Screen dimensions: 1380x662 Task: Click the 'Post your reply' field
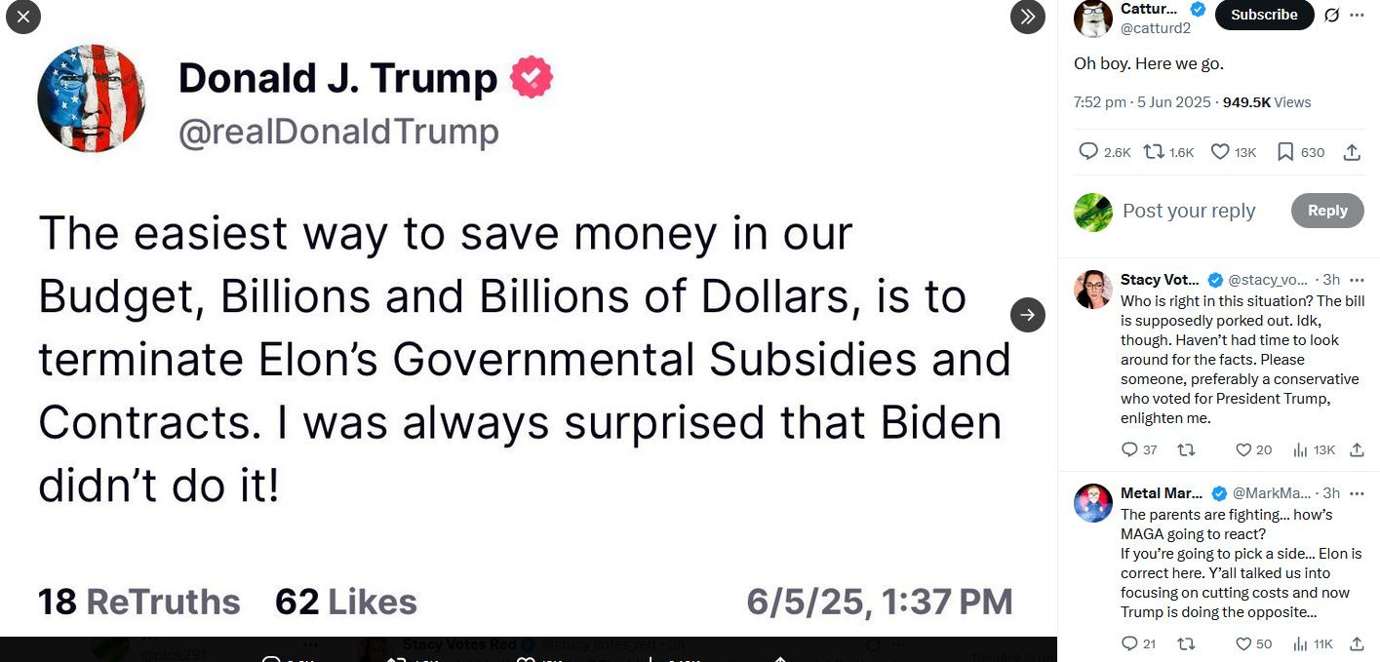pyautogui.click(x=1189, y=211)
